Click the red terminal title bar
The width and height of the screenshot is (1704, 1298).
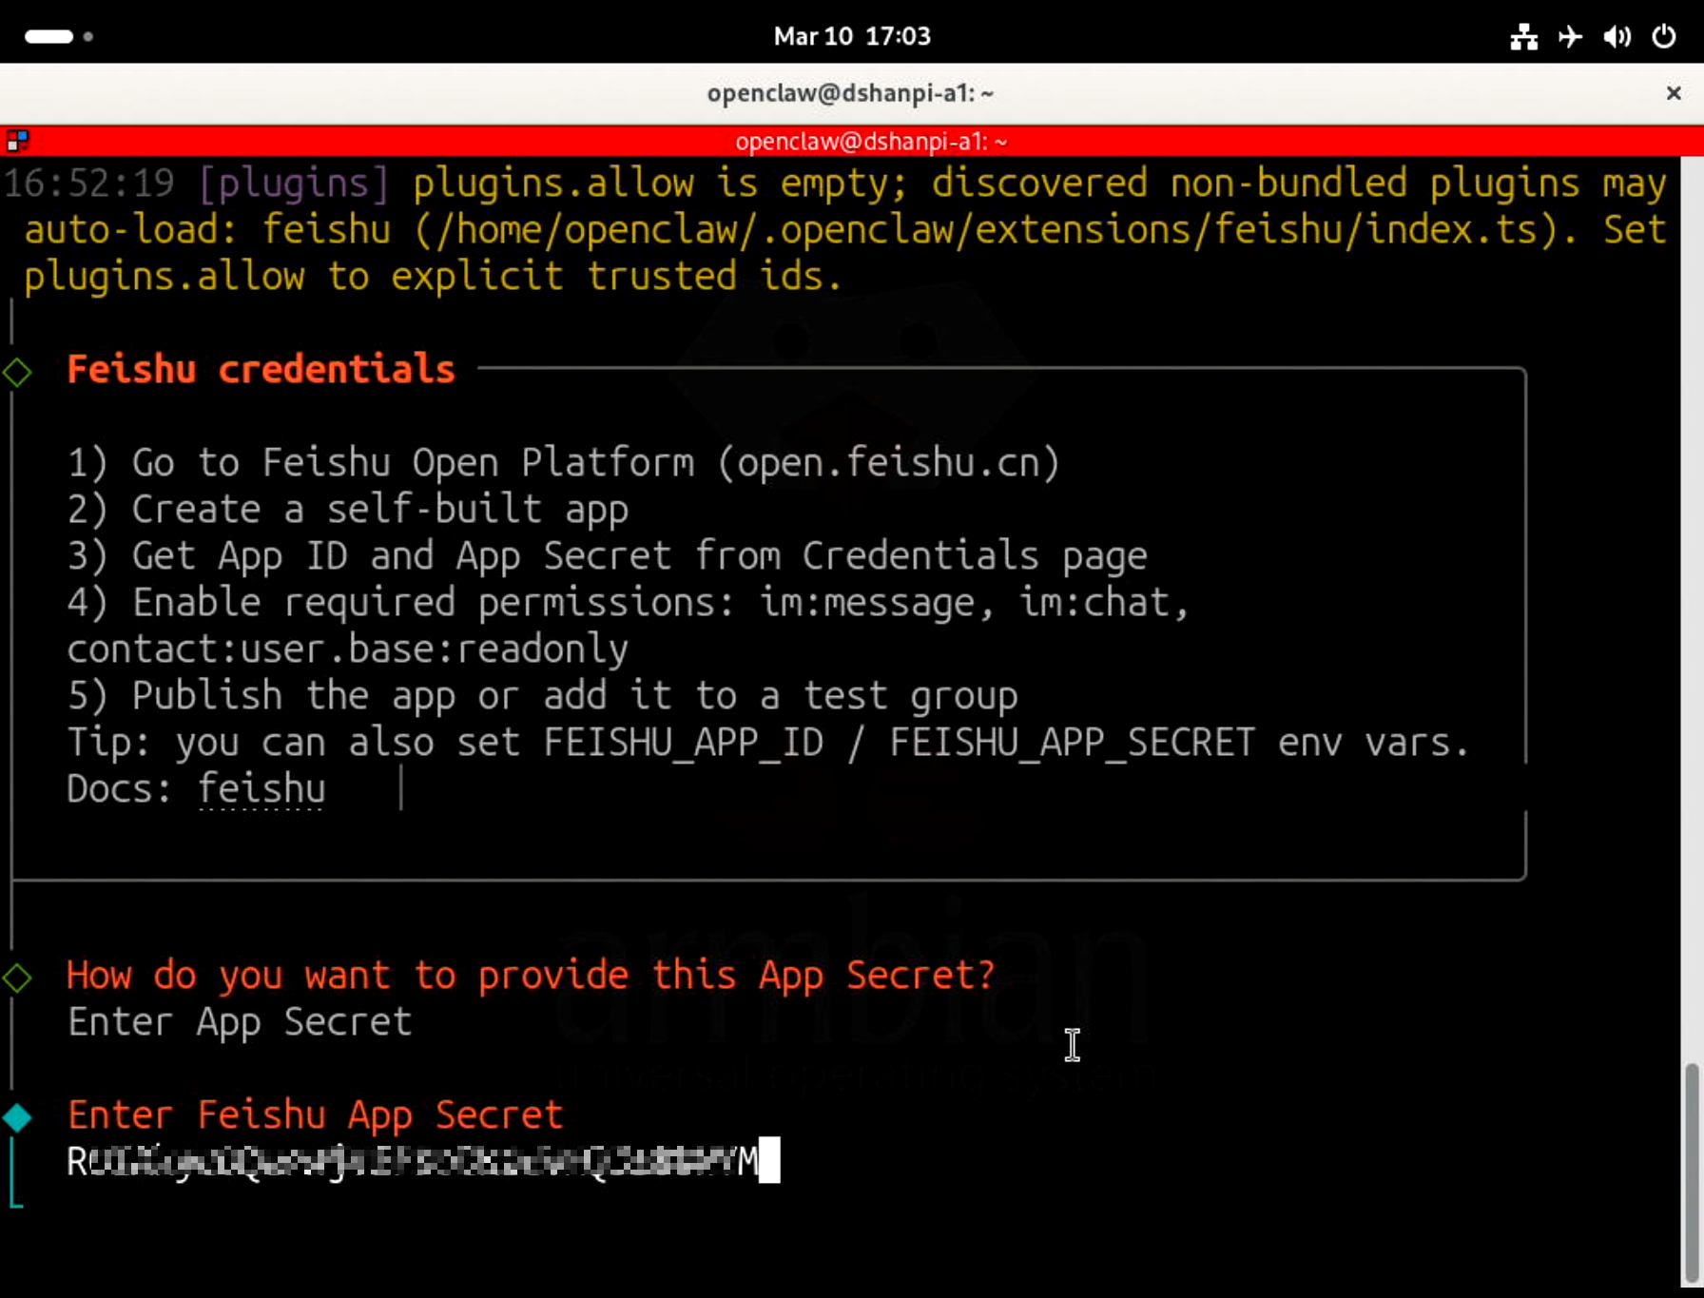click(870, 142)
